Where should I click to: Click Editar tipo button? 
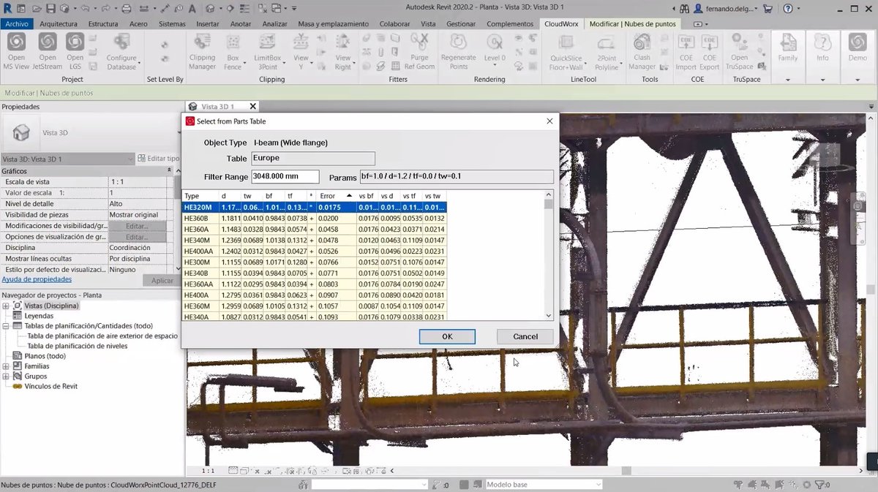click(x=158, y=159)
